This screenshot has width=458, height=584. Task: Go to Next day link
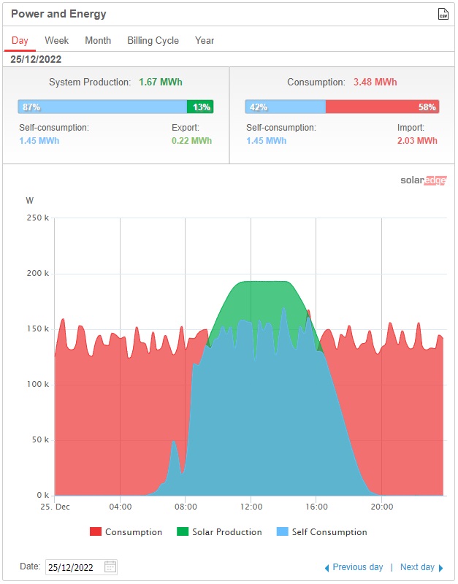click(417, 567)
